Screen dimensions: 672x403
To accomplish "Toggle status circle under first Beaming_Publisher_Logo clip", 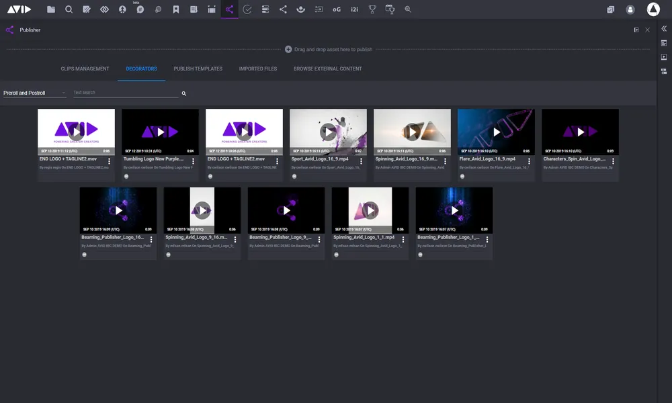I will [x=85, y=255].
